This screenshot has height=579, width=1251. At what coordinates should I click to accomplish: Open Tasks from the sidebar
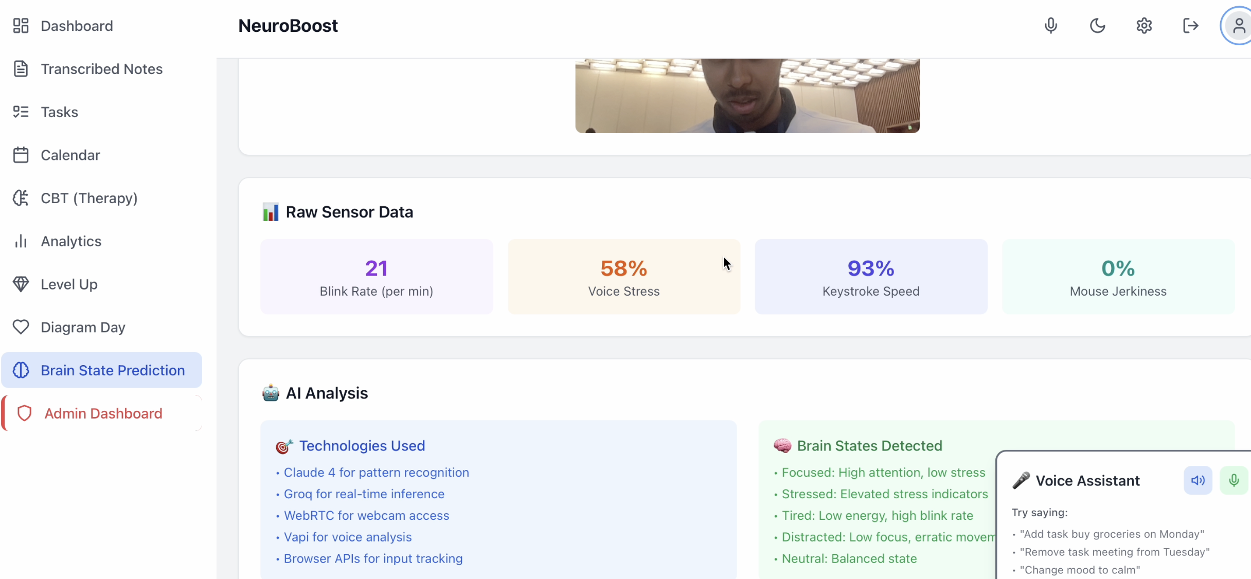tap(59, 112)
